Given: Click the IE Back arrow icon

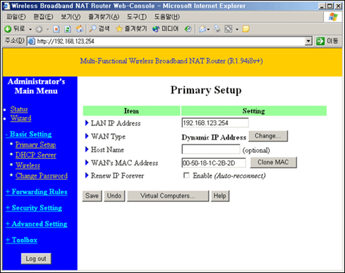Looking at the screenshot, I should 8,29.
